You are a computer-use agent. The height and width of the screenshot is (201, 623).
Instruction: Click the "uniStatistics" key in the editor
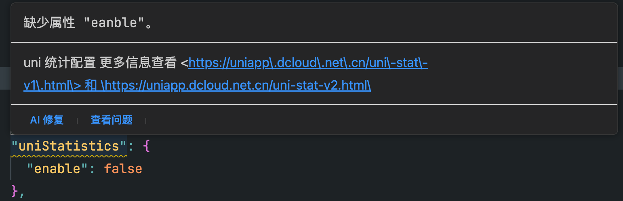[69, 146]
